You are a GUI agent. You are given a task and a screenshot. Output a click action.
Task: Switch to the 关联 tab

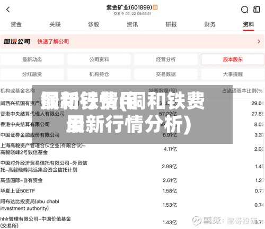coord(55,24)
